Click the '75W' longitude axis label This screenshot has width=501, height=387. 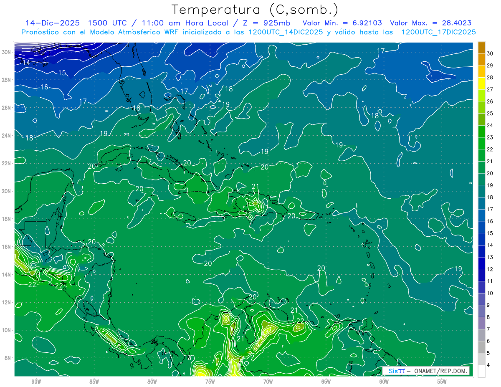[210, 382]
